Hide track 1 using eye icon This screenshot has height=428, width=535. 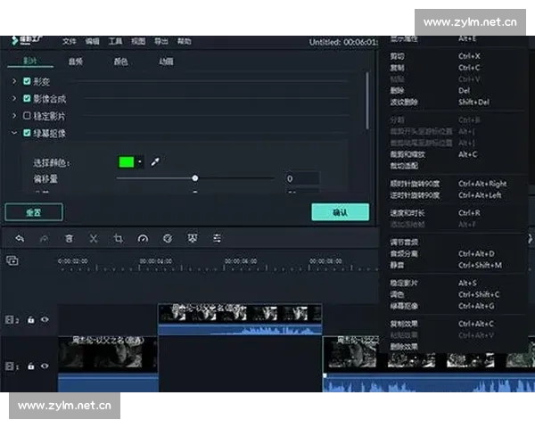(x=45, y=366)
